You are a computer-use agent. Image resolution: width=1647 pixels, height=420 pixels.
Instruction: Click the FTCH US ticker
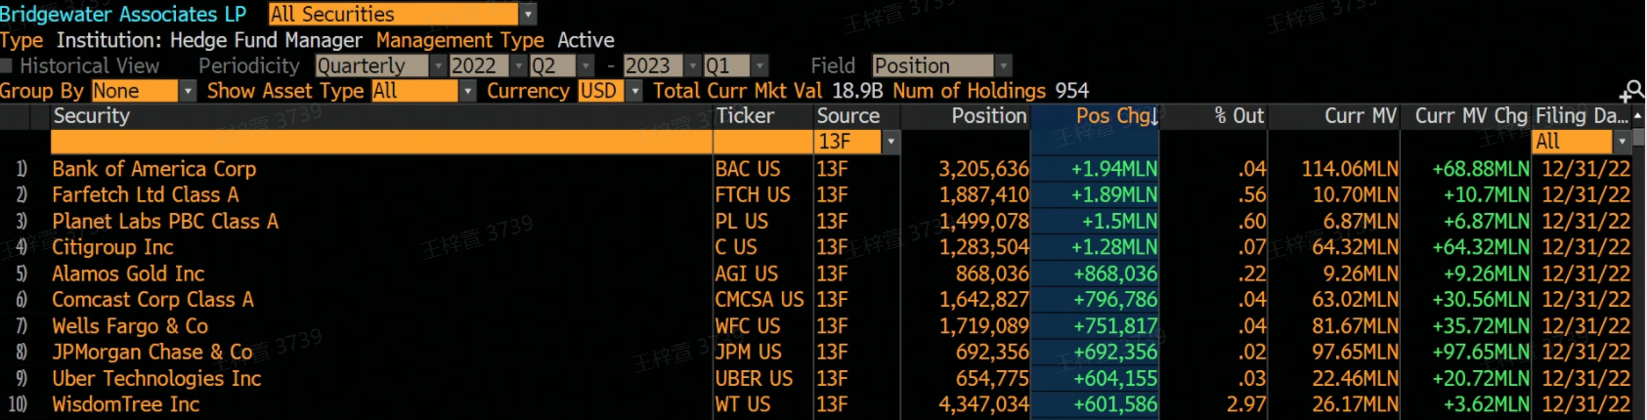(x=753, y=195)
